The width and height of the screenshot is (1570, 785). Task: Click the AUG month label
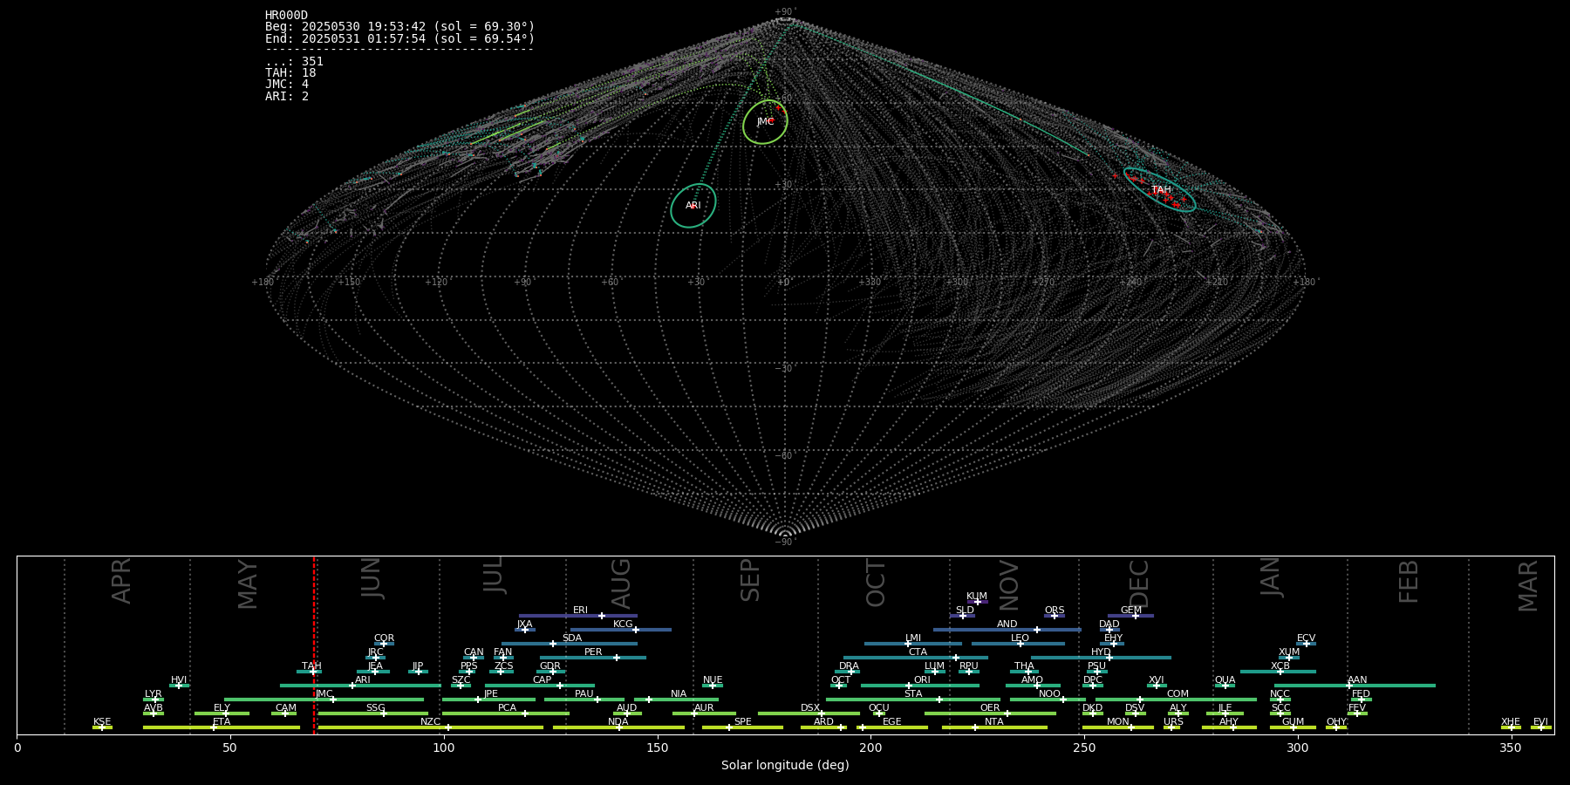(621, 584)
